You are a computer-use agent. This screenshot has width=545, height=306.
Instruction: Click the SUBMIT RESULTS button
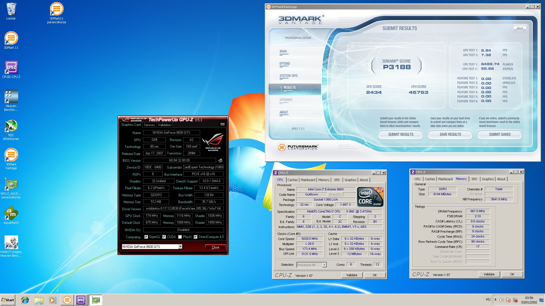coord(401,135)
